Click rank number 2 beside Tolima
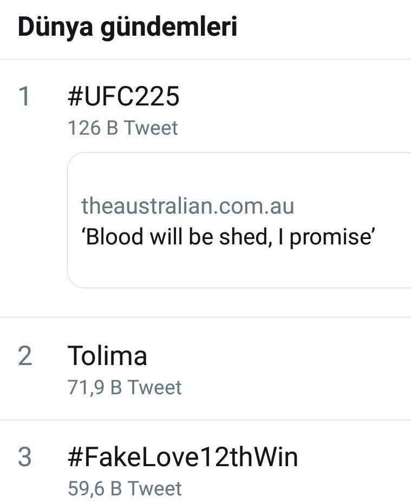This screenshot has height=504, width=411. point(25,356)
